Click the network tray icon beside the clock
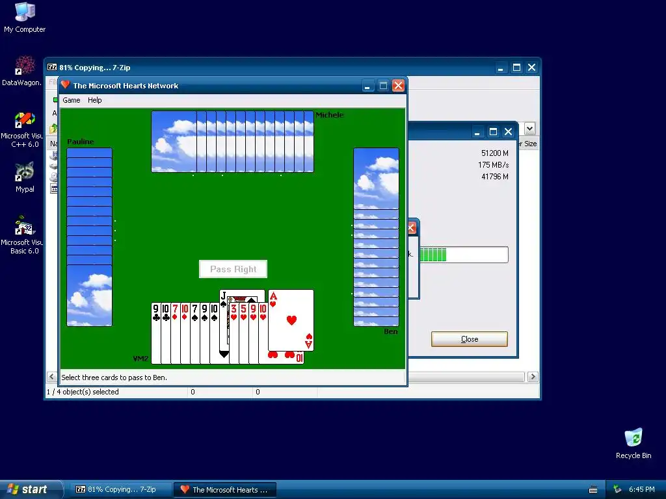This screenshot has width=666, height=499. (x=617, y=490)
